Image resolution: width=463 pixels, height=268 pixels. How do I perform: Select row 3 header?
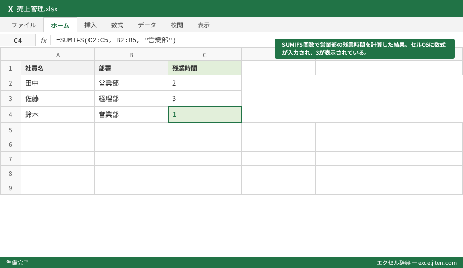10,98
